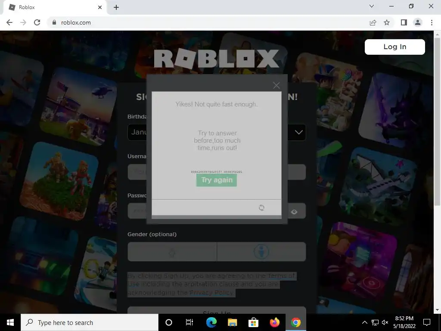
Task: Open Microsoft Store from the taskbar
Action: tap(253, 322)
